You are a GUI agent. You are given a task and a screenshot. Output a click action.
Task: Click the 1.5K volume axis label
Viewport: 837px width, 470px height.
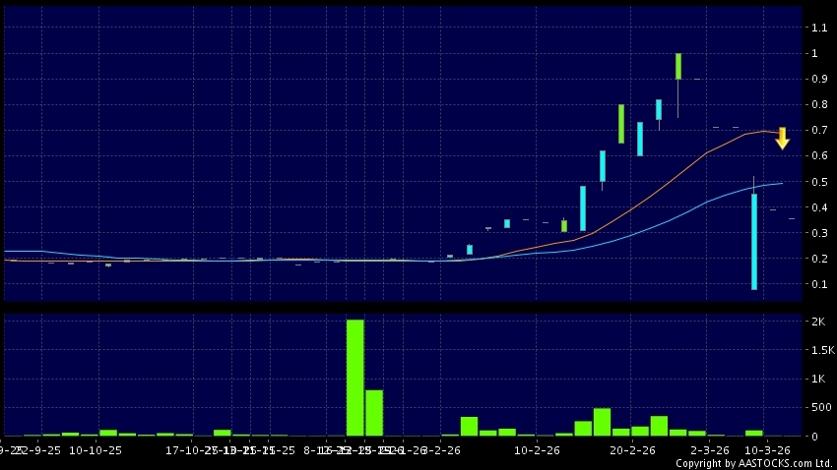tap(822, 351)
